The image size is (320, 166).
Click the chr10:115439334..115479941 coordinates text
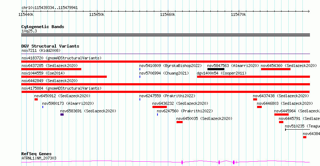click(50, 8)
